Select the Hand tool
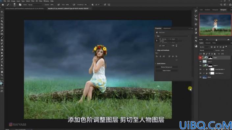Screen dimensions: 232x130 pyautogui.click(x=2, y=72)
